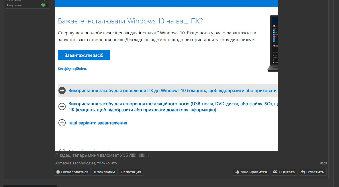Click the heading Бажаєте інсталювати Windows 10

130,21
